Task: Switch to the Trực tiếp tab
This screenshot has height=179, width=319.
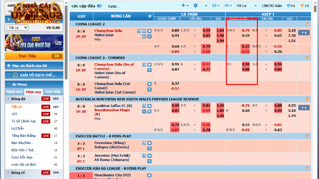Action: [53, 92]
